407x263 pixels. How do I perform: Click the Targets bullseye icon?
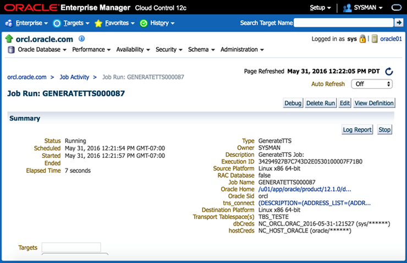[x=57, y=23]
